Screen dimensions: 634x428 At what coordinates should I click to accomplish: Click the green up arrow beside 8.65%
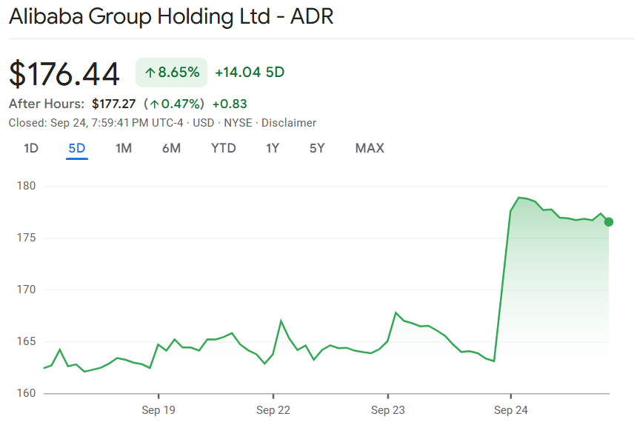coord(150,73)
